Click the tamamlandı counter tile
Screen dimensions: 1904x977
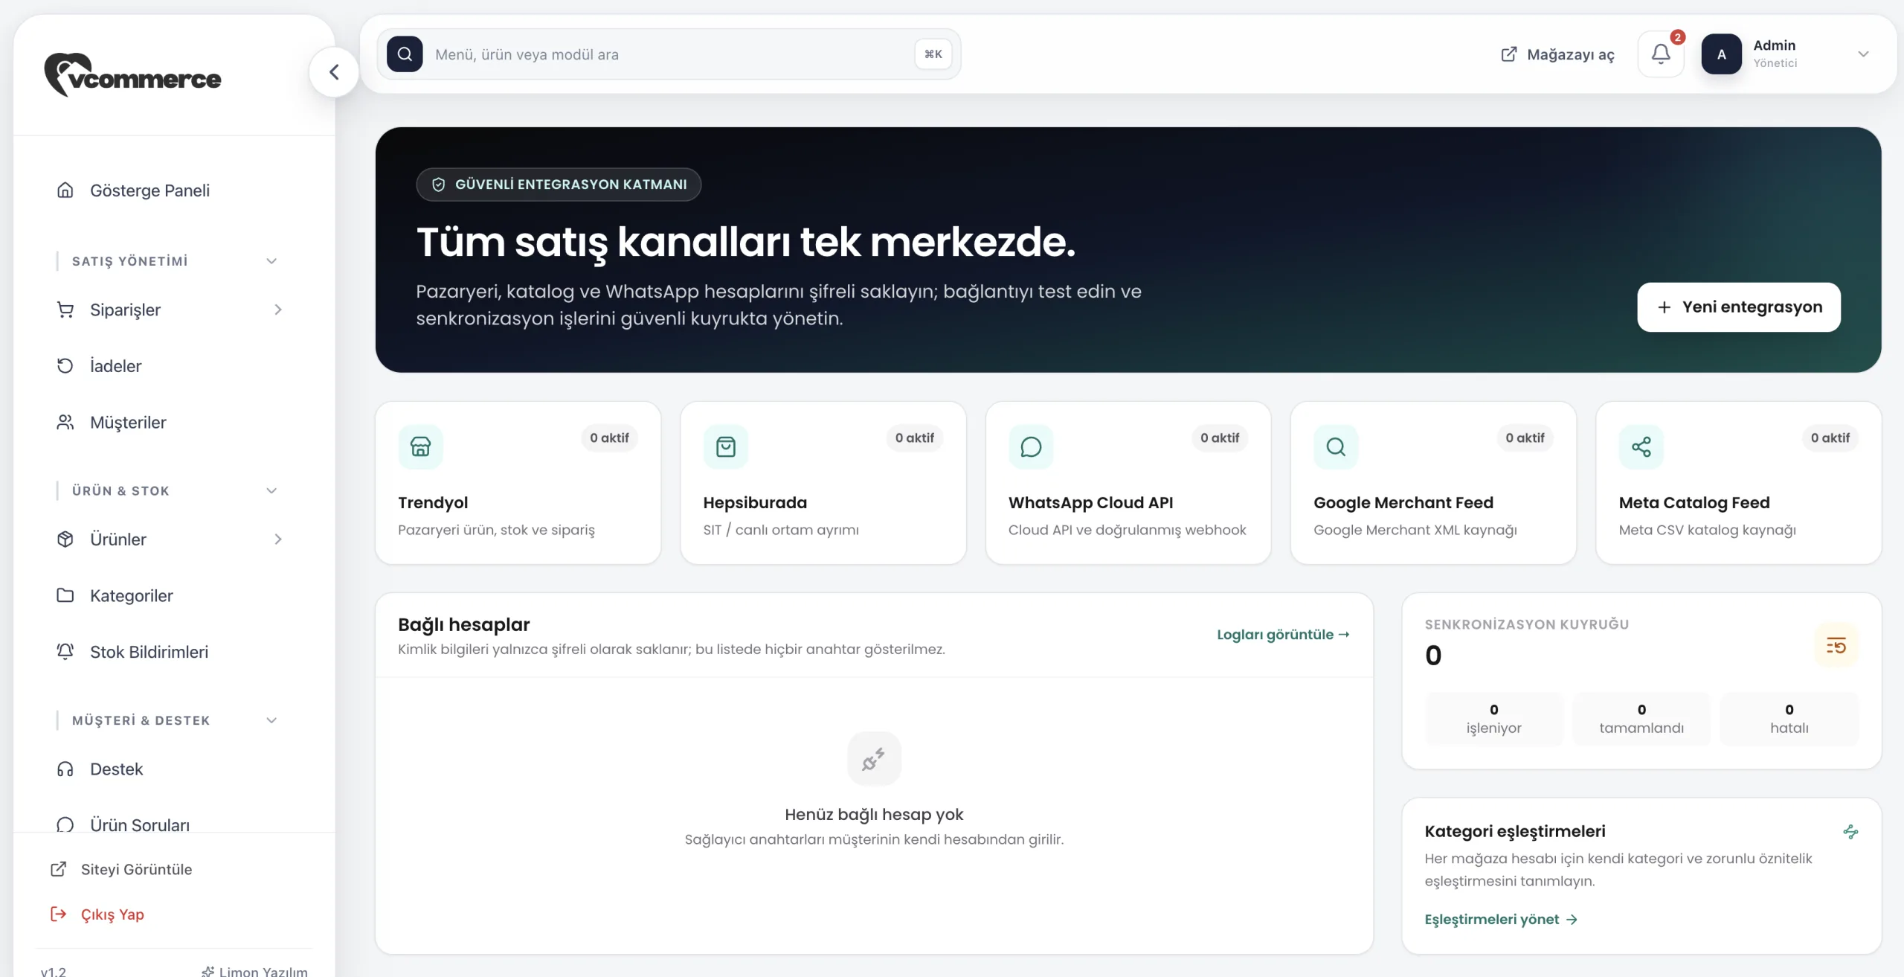tap(1641, 719)
